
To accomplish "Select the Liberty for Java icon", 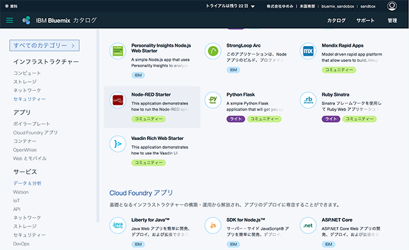I will pyautogui.click(x=118, y=225).
